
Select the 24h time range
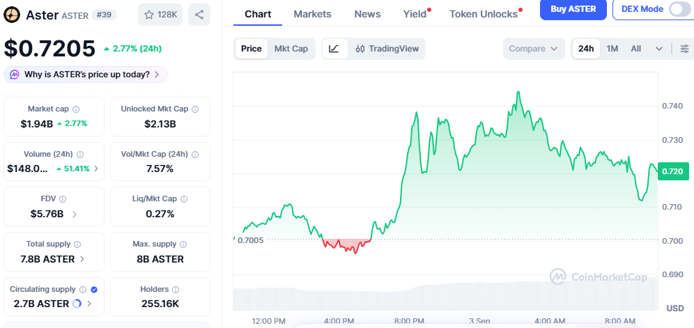(x=586, y=49)
